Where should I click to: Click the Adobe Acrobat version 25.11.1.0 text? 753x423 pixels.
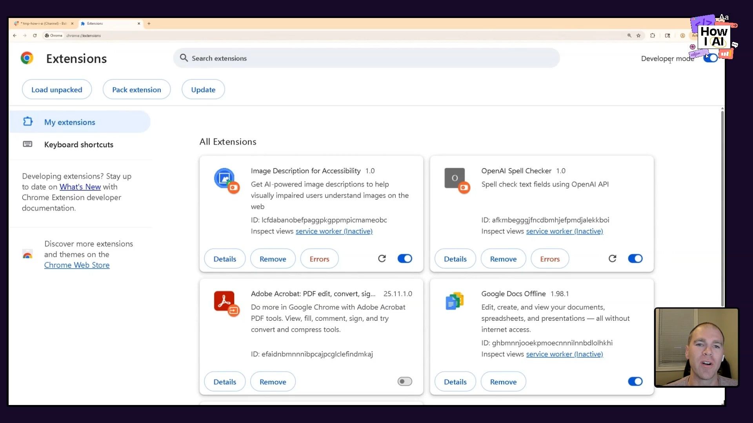(398, 294)
